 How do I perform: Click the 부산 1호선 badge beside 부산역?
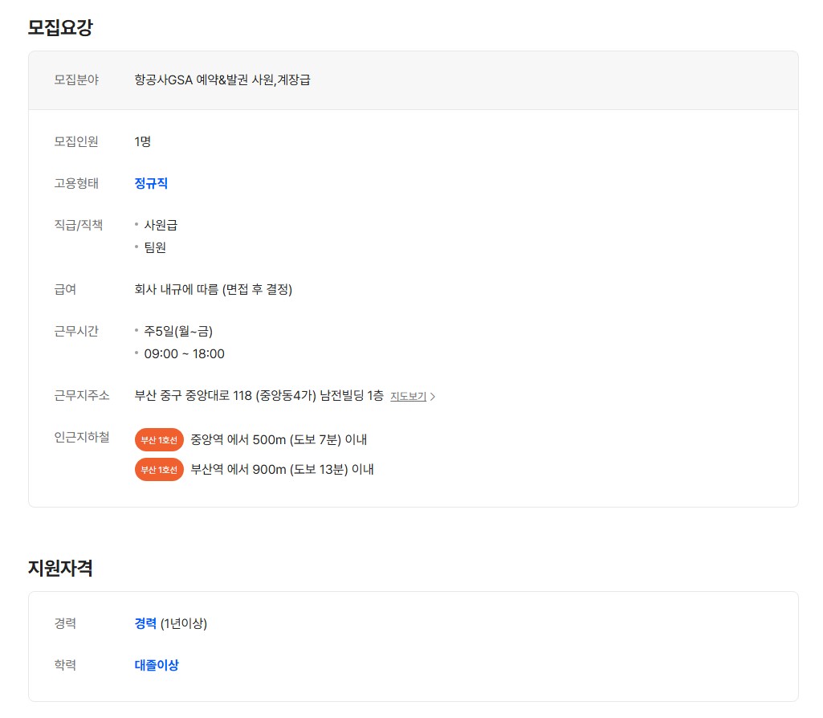coord(159,470)
